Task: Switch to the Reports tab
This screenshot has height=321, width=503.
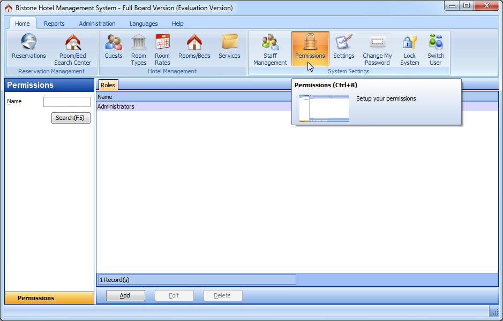Action: coord(54,24)
